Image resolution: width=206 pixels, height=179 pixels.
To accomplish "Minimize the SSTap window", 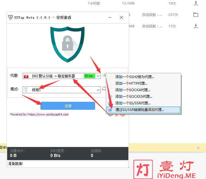I will pyautogui.click(x=110, y=17).
